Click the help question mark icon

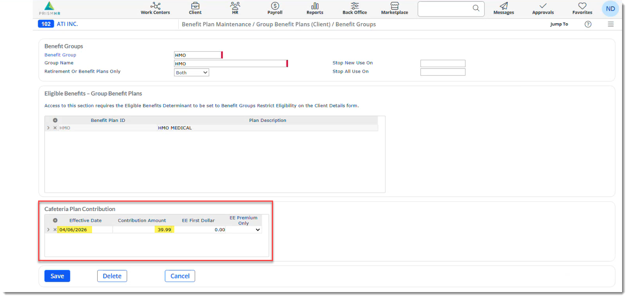588,24
